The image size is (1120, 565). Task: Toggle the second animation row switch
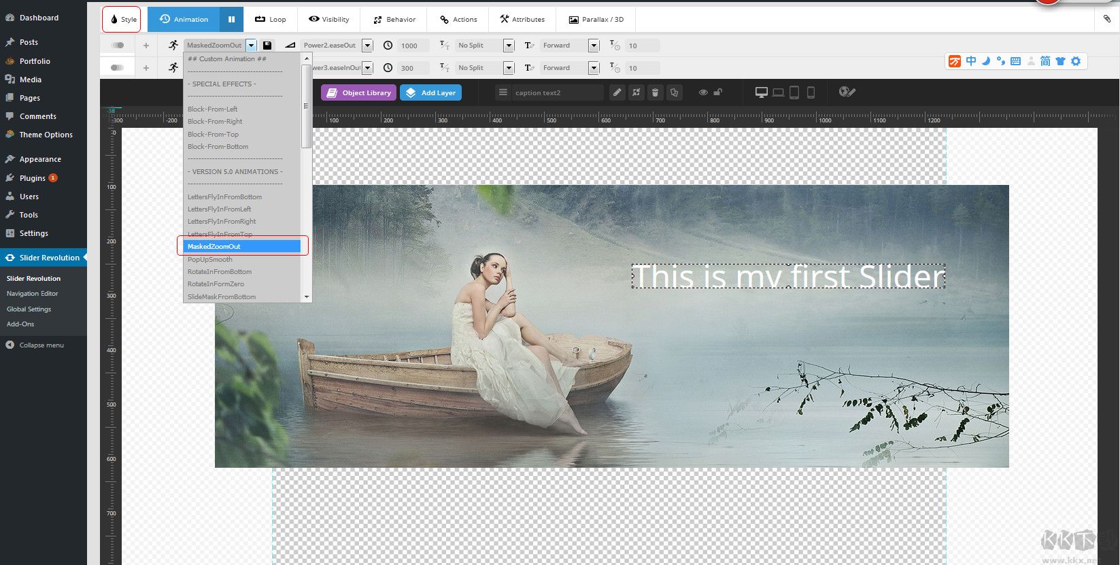click(118, 67)
